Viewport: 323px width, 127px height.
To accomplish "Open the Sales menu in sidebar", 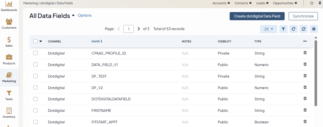I will pyautogui.click(x=9, y=42).
